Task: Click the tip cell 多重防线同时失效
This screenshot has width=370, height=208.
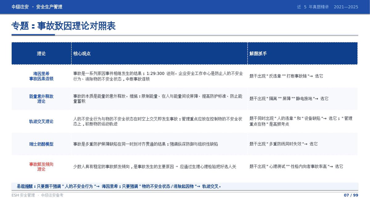Action: 302,144
